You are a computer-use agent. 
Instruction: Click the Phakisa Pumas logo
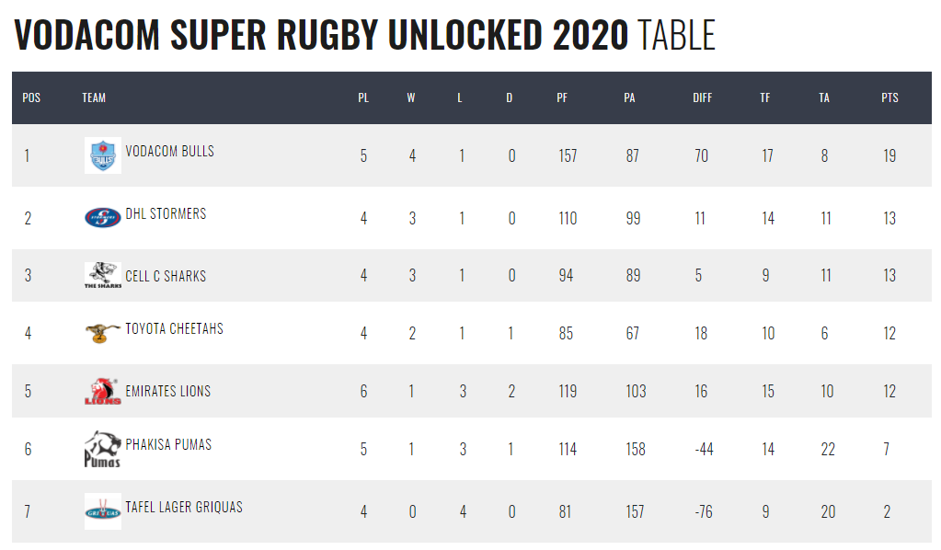point(103,449)
